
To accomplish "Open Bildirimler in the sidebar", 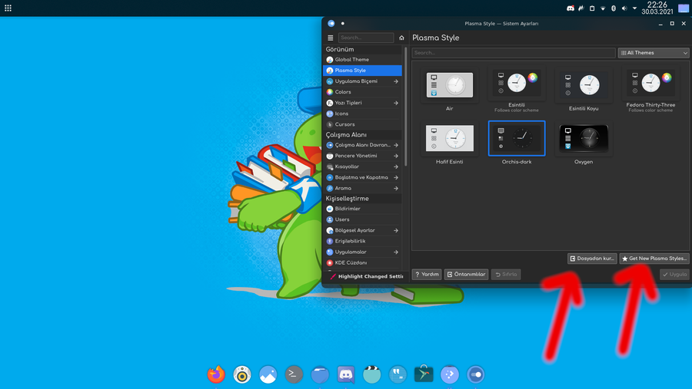I will point(347,209).
